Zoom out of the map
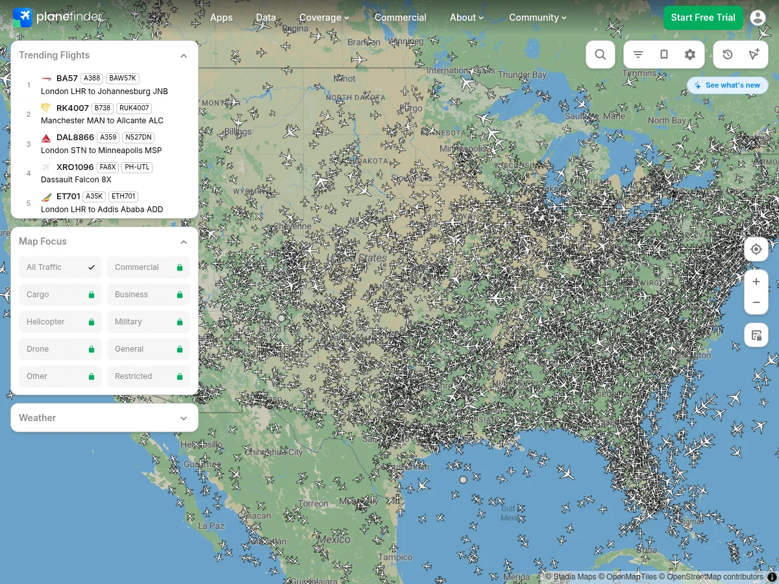This screenshot has width=779, height=584. pyautogui.click(x=756, y=302)
